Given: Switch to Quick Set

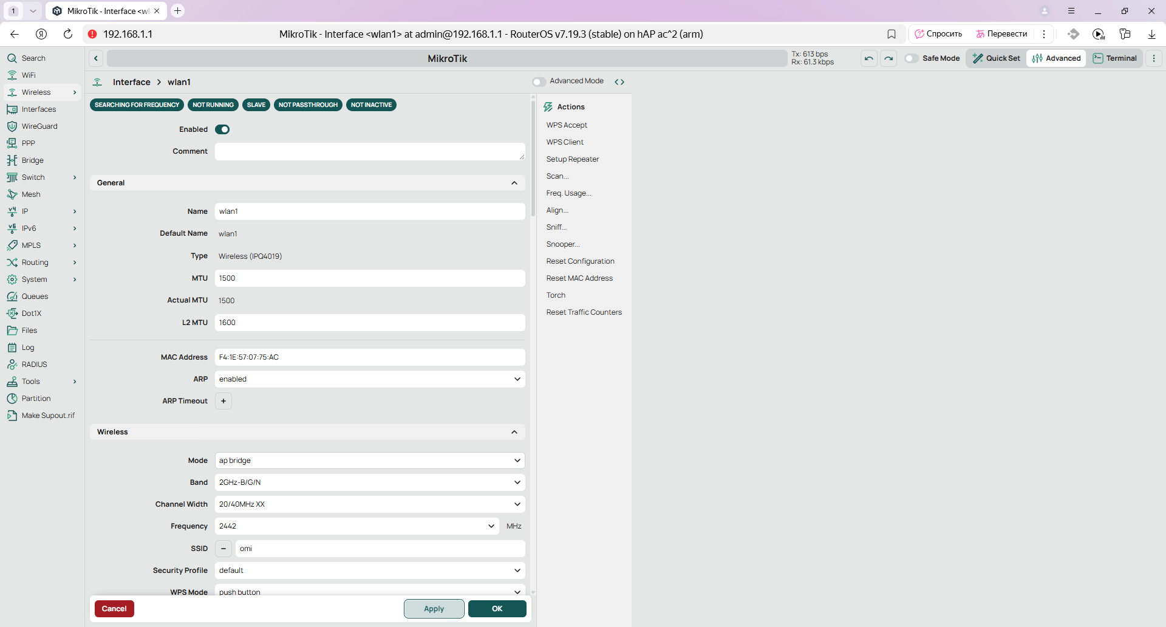Looking at the screenshot, I should 996,58.
